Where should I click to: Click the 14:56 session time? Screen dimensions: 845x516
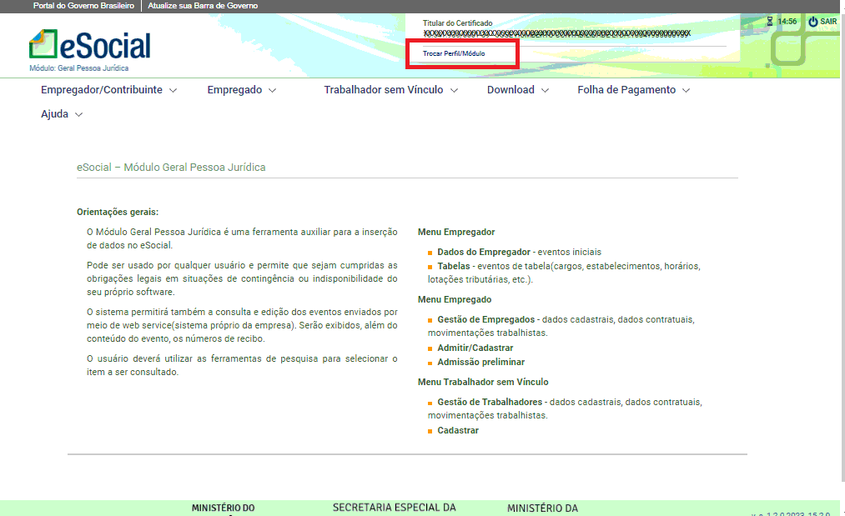(x=787, y=22)
